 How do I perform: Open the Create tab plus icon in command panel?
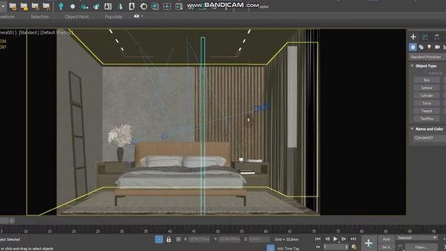pos(413,37)
